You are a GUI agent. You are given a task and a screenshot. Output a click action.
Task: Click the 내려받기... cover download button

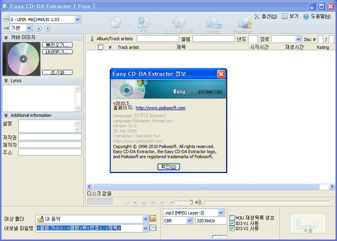57,52
